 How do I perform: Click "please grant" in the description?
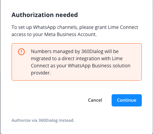(x=87, y=27)
